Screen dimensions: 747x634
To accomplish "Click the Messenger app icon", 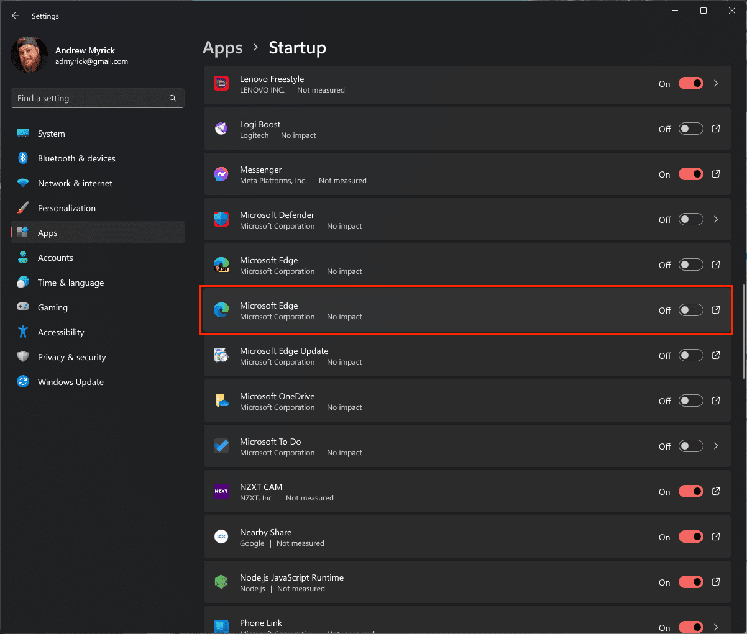I will (221, 174).
